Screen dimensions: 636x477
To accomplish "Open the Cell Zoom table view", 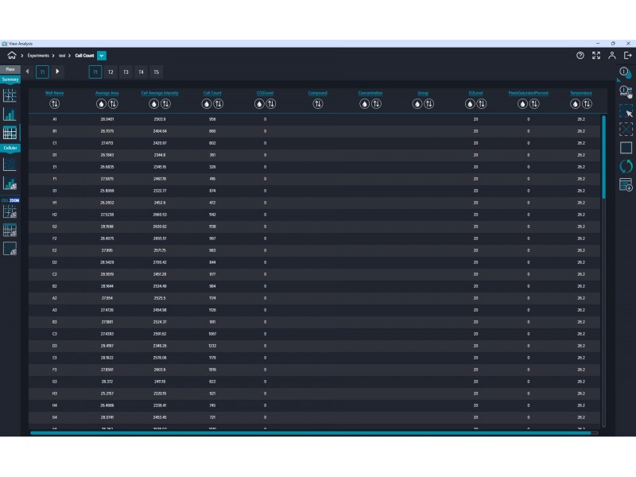I will [10, 231].
